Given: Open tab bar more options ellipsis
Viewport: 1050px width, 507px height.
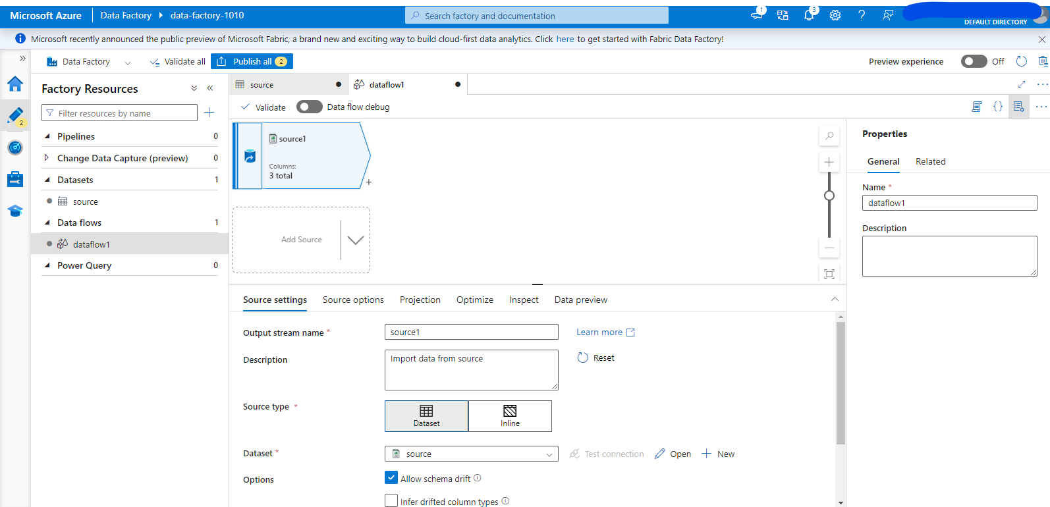Looking at the screenshot, I should (x=1042, y=84).
